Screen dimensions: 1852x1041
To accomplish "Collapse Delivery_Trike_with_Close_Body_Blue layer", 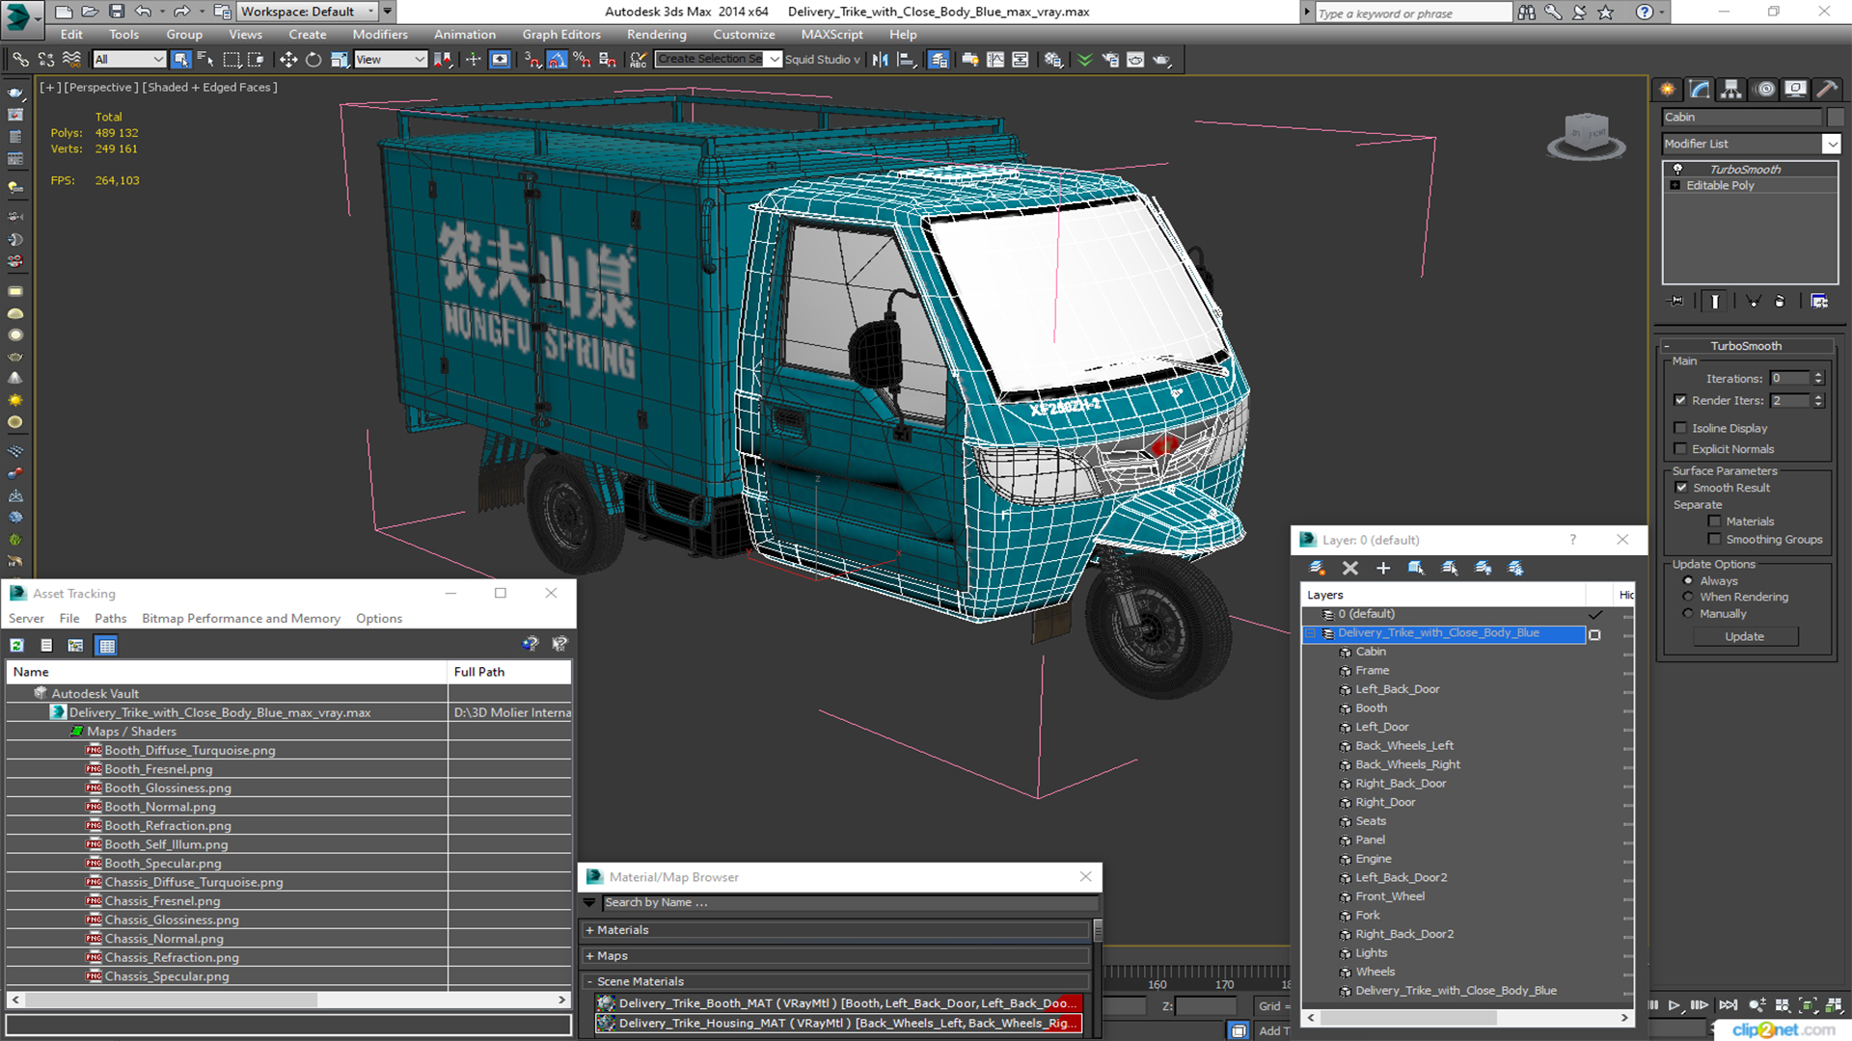I will coord(1311,633).
